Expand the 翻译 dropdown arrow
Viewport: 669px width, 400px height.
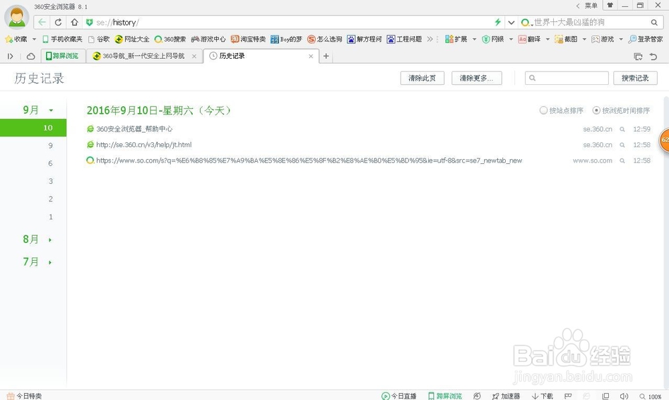(547, 39)
